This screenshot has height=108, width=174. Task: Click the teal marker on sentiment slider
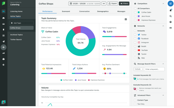pyautogui.click(x=124, y=73)
